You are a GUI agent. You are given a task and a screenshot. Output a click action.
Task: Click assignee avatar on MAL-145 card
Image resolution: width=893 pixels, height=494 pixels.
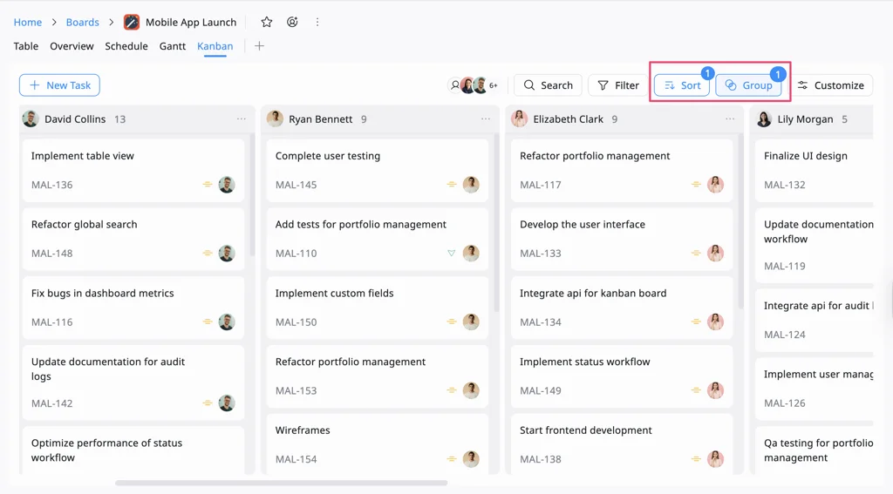click(x=471, y=185)
